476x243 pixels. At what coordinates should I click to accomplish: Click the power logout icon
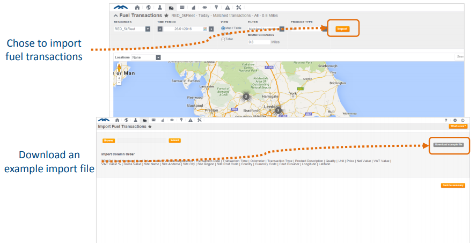(x=463, y=121)
